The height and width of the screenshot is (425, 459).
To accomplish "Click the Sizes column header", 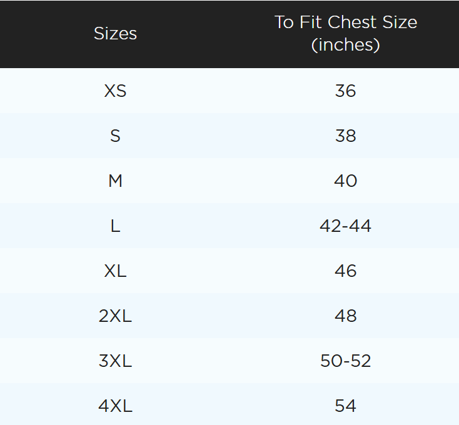I will pyautogui.click(x=115, y=34).
